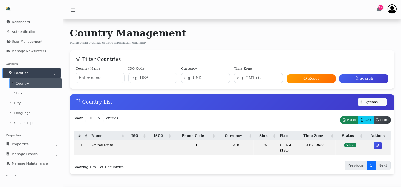Click the orange Reset button
The width and height of the screenshot is (401, 187).
[311, 79]
